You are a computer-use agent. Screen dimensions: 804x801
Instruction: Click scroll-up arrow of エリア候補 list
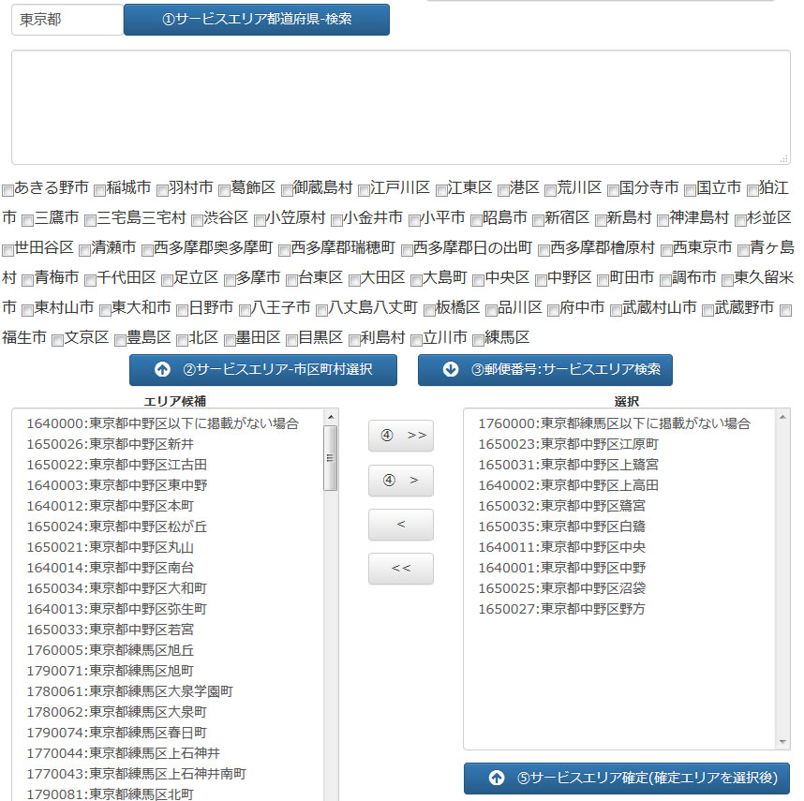click(330, 417)
